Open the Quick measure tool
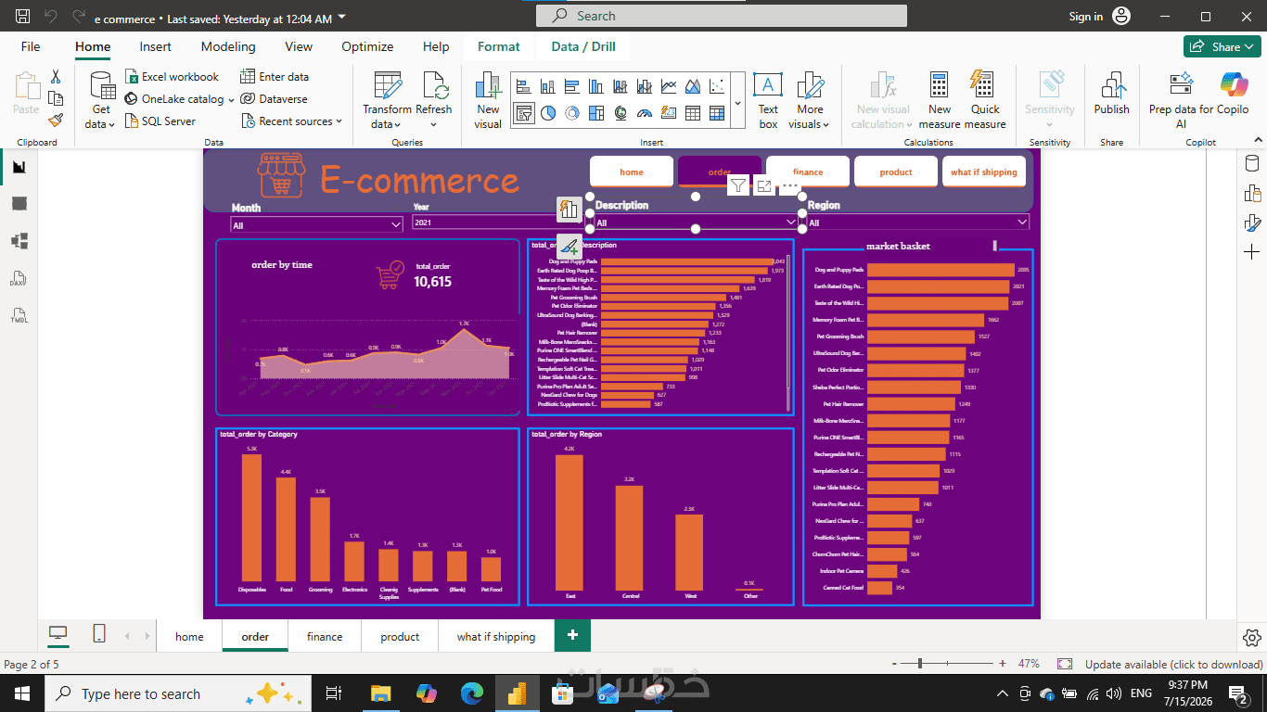 985,100
